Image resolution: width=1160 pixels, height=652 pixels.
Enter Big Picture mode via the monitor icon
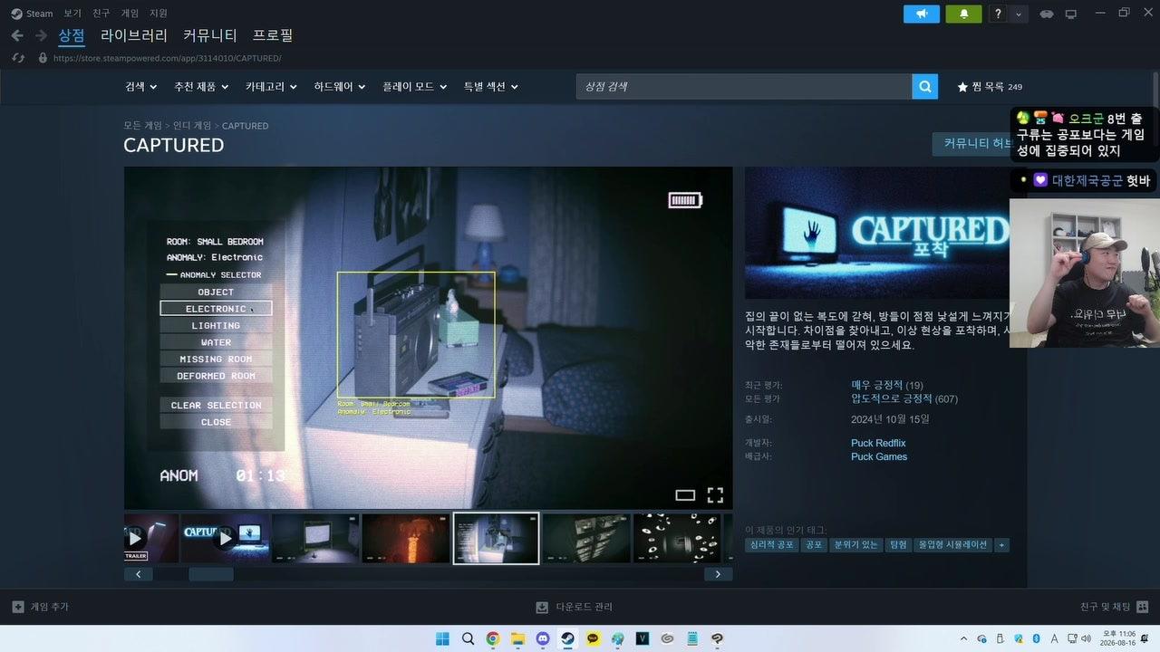(1070, 14)
